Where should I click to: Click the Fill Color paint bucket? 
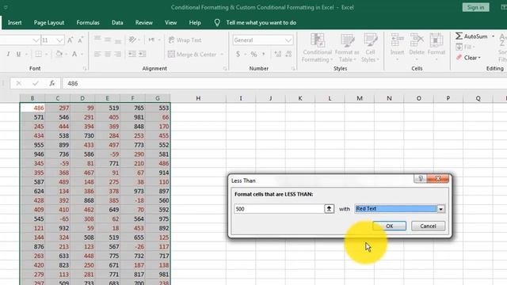59,55
